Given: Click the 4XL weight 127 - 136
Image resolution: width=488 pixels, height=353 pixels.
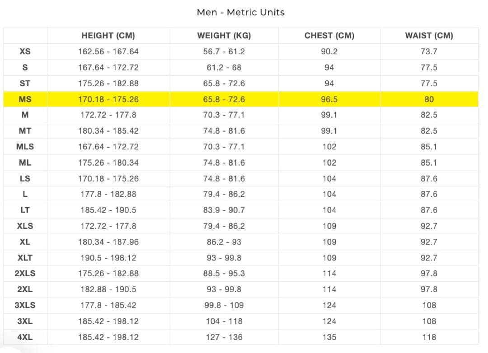Looking at the screenshot, I should (x=224, y=337).
